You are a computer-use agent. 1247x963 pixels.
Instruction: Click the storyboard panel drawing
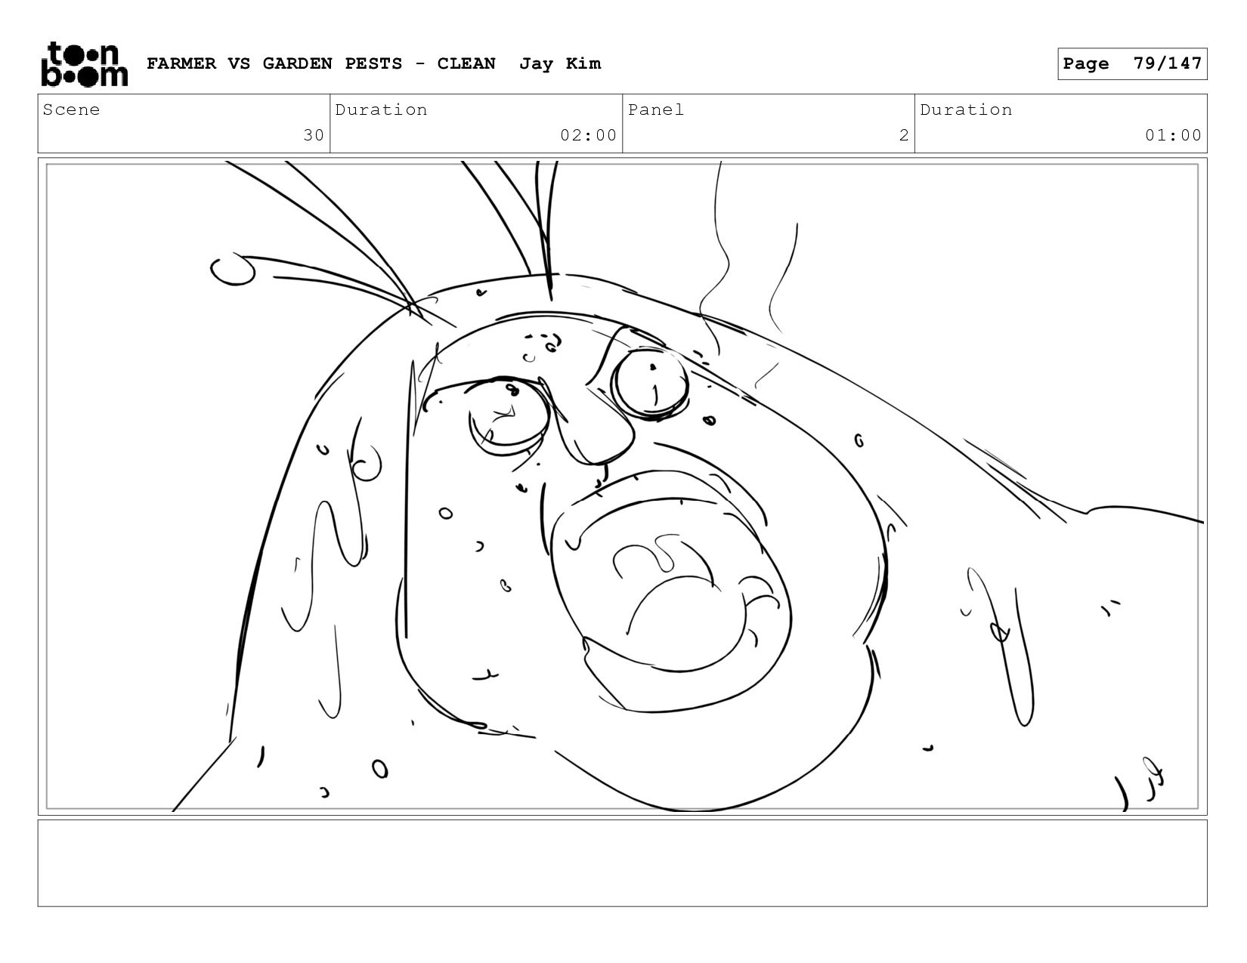pyautogui.click(x=623, y=486)
